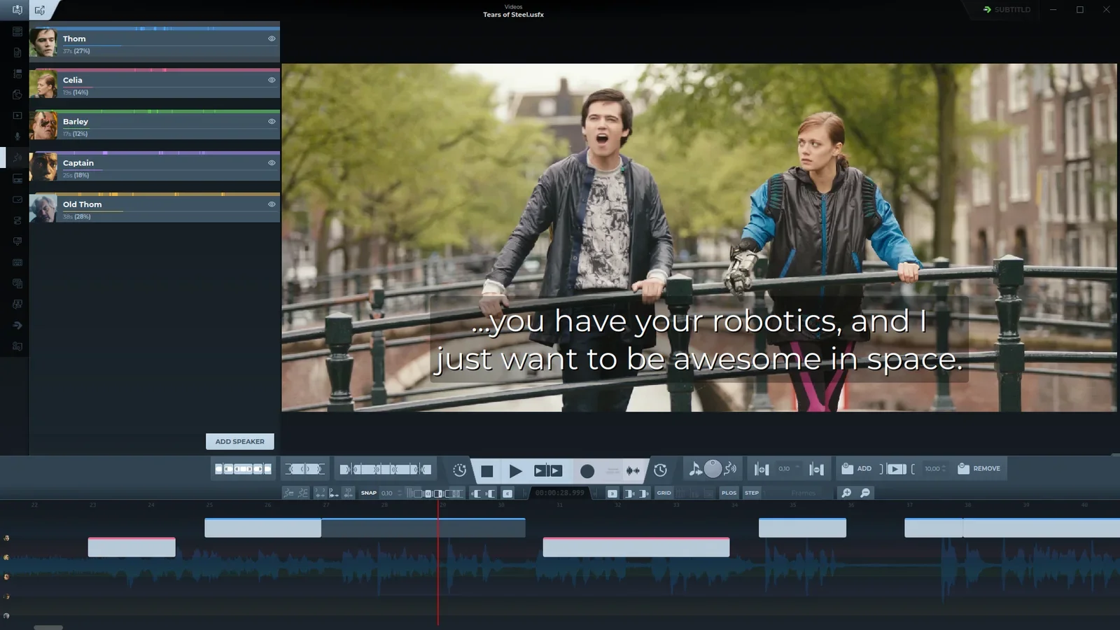This screenshot has height=630, width=1120.
Task: Adjust the round audio volume knob
Action: pos(713,468)
